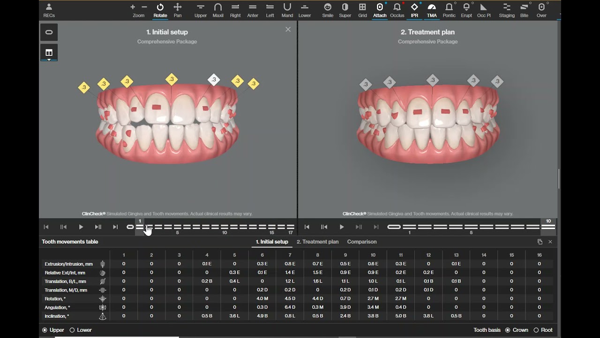
Task: Select final stage 10 on Treatment plan timeline
Action: click(x=548, y=227)
